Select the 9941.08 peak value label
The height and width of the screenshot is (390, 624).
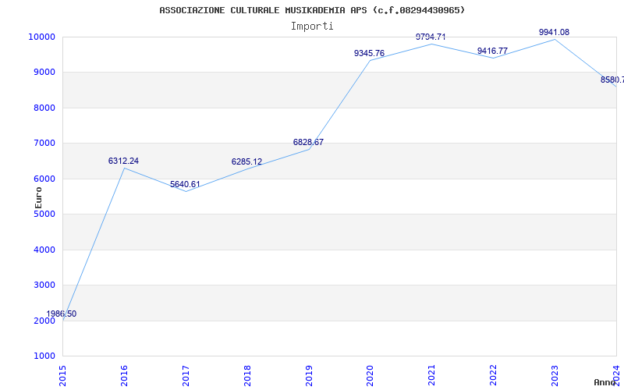coord(554,32)
